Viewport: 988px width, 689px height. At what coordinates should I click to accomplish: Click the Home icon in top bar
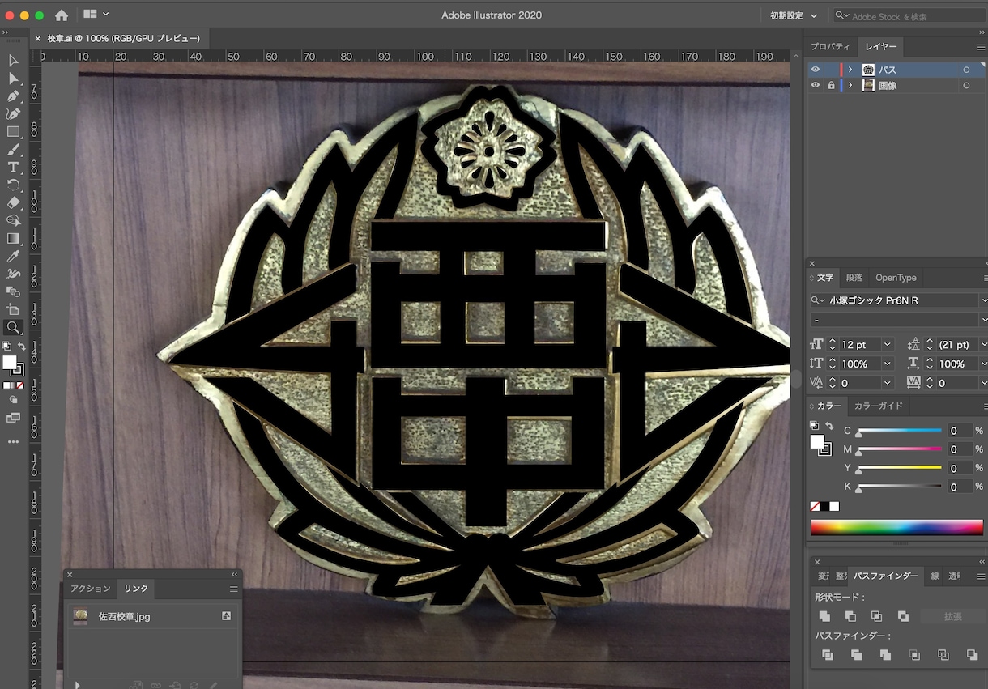[x=62, y=15]
